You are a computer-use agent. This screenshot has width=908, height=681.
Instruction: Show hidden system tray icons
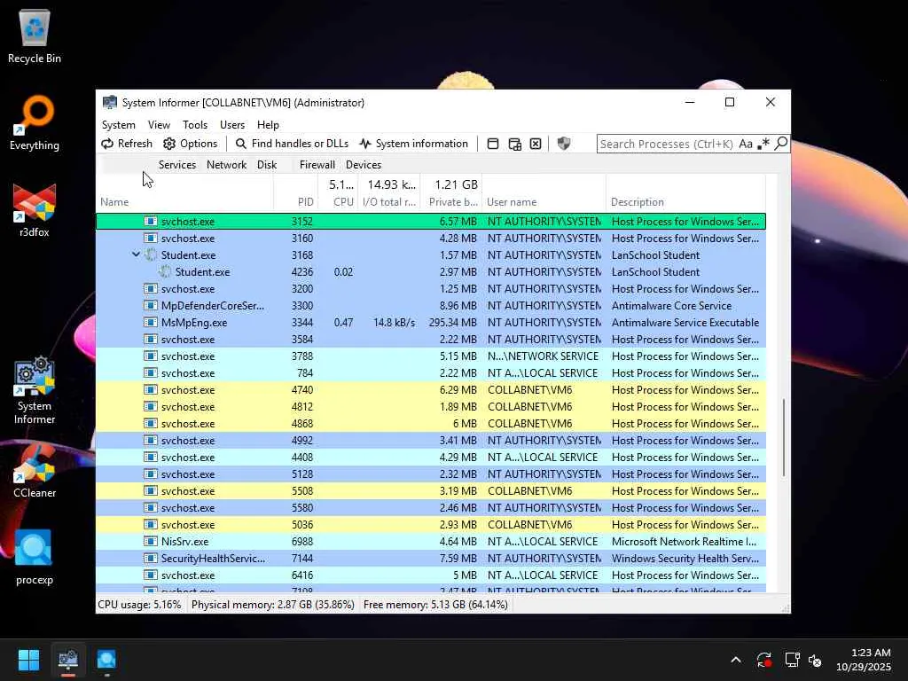[735, 660]
